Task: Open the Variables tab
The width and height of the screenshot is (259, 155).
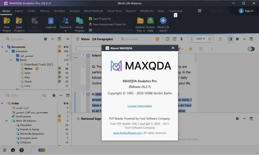Action: click(x=59, y=11)
